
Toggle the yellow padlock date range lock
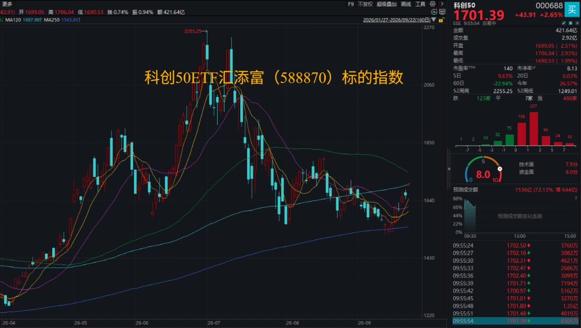pyautogui.click(x=441, y=20)
